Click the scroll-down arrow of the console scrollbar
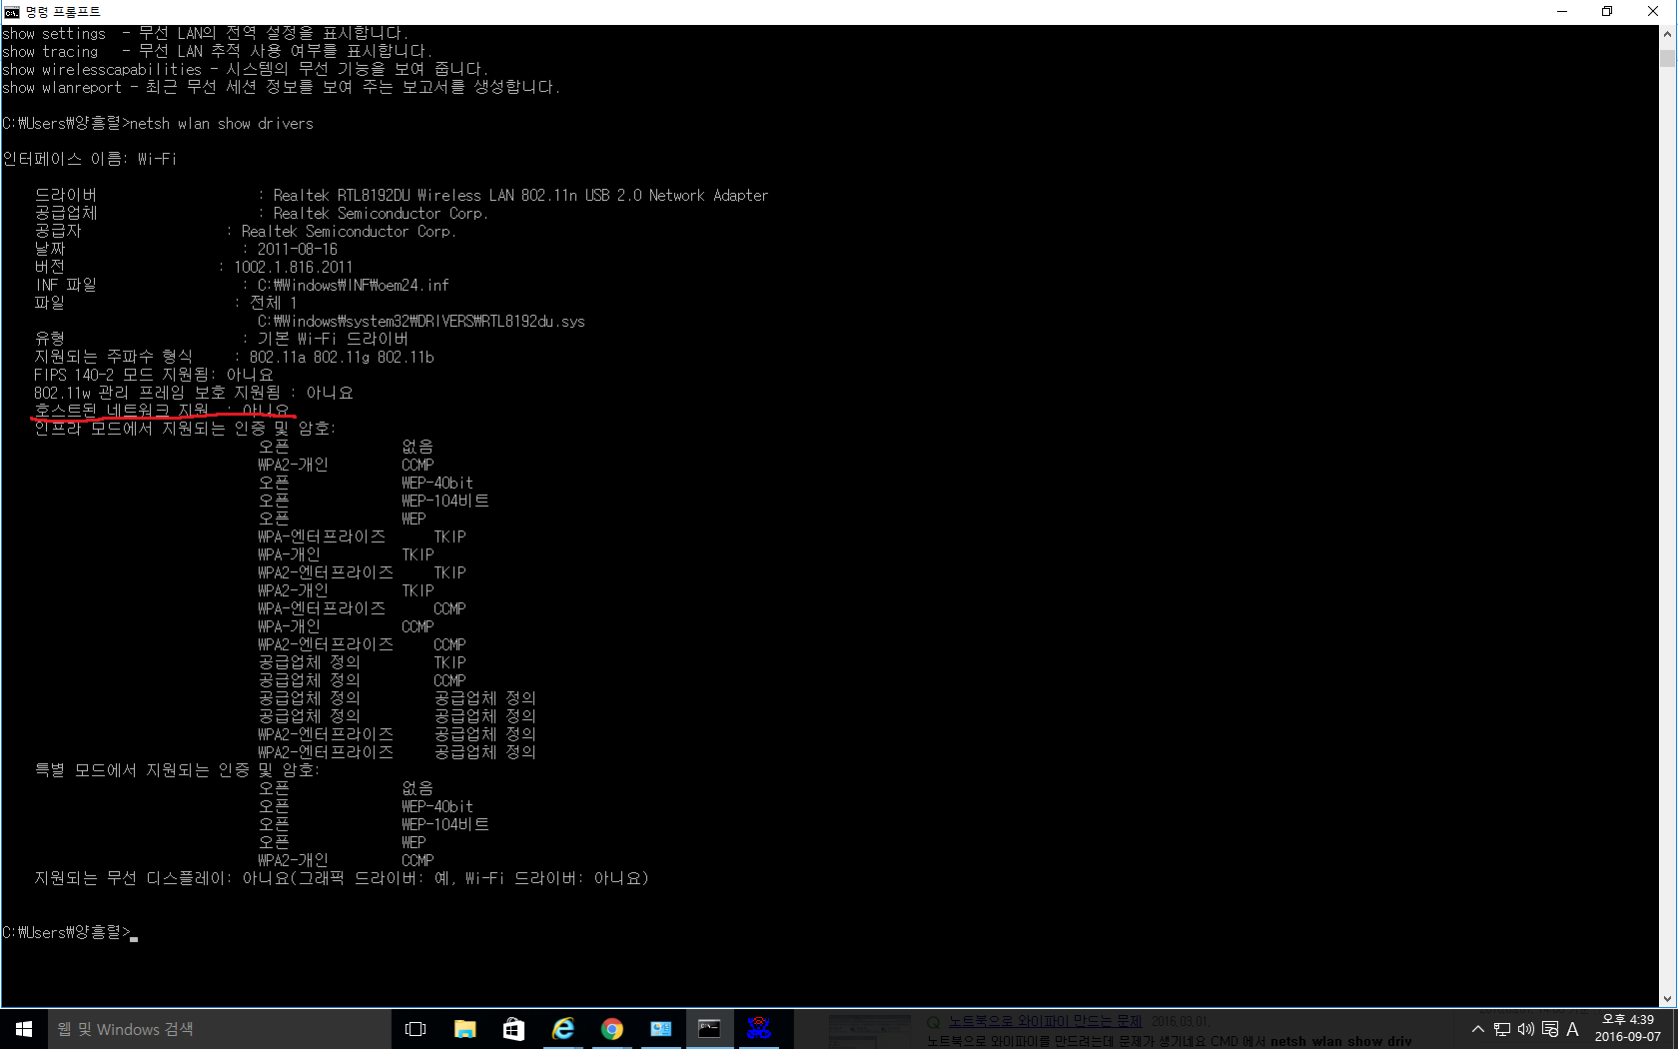1678x1049 pixels. coord(1667,998)
